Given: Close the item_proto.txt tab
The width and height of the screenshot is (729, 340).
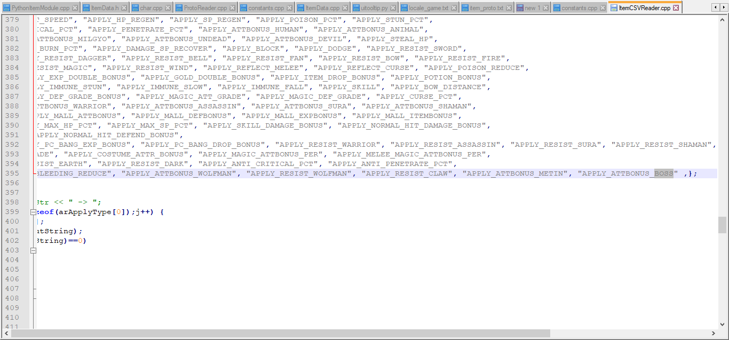Looking at the screenshot, I should 509,9.
